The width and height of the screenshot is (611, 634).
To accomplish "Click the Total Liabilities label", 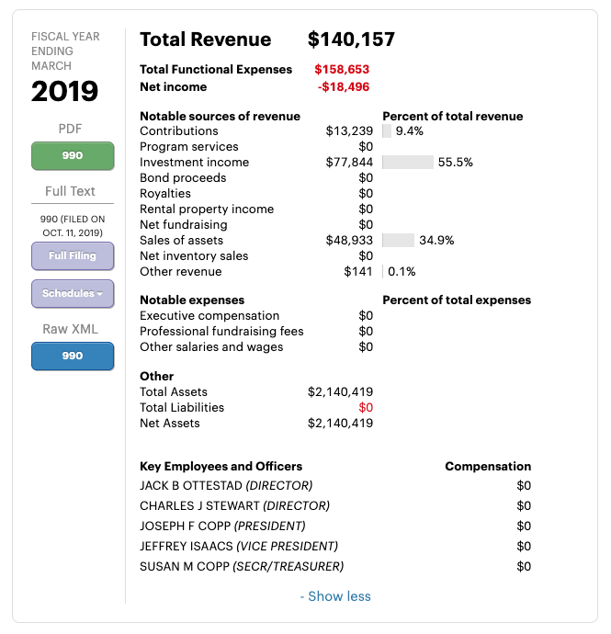I will coord(182,408).
